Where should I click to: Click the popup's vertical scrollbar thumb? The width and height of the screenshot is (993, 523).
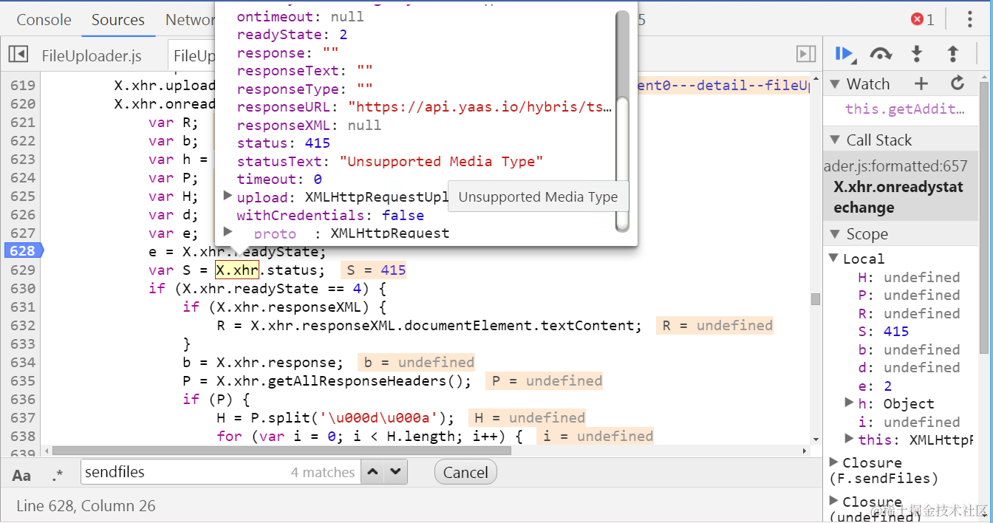[622, 165]
